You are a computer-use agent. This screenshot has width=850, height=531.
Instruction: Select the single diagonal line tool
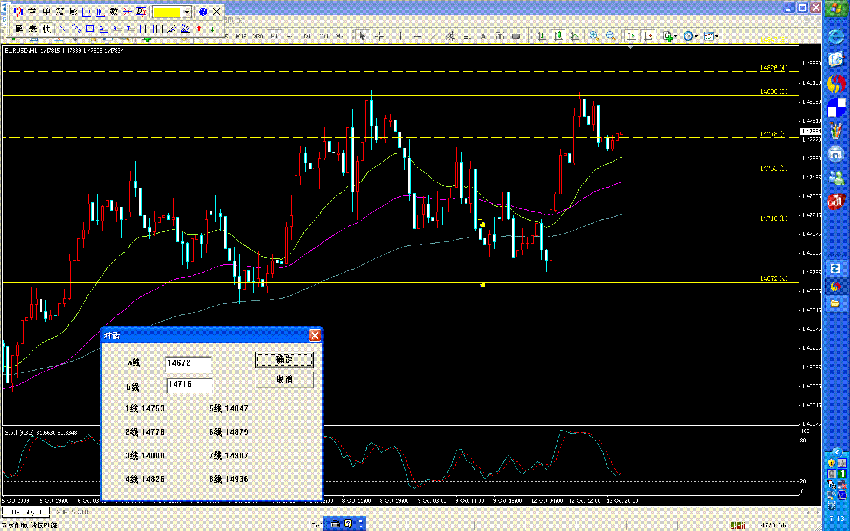pos(63,28)
